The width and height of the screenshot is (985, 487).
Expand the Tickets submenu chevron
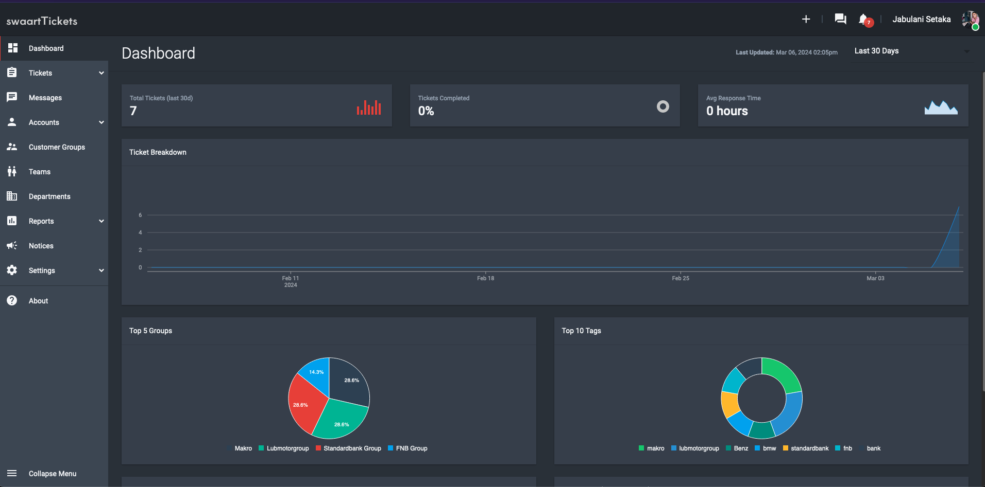coord(101,73)
